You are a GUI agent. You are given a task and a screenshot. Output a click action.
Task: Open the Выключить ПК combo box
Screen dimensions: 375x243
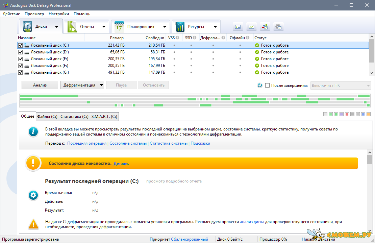click(x=341, y=86)
